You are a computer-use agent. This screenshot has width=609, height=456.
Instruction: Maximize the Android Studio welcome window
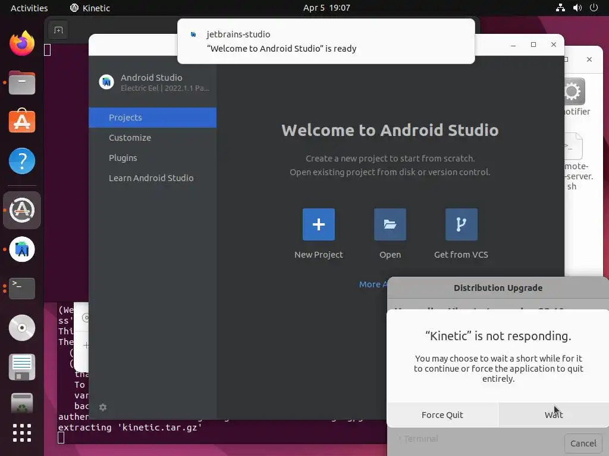533,45
